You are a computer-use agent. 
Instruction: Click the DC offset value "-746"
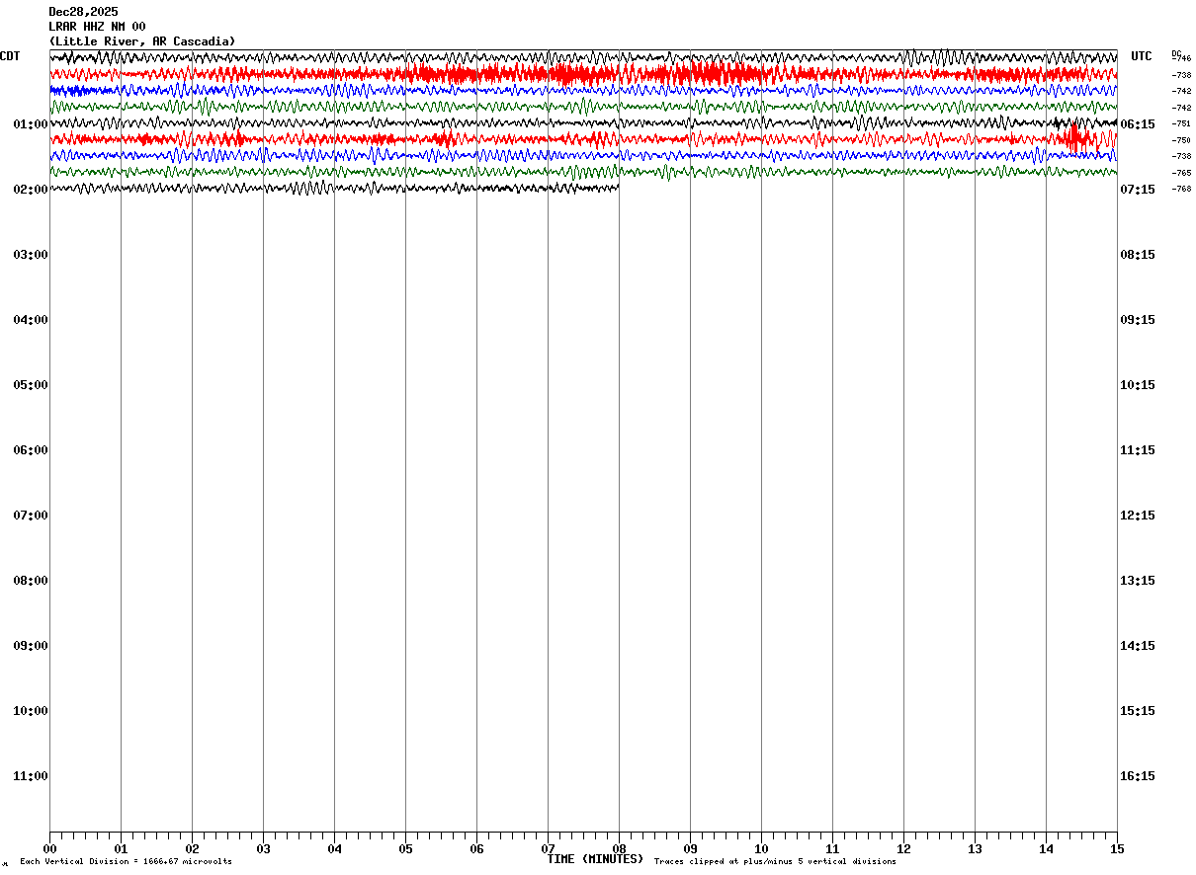coord(1182,59)
